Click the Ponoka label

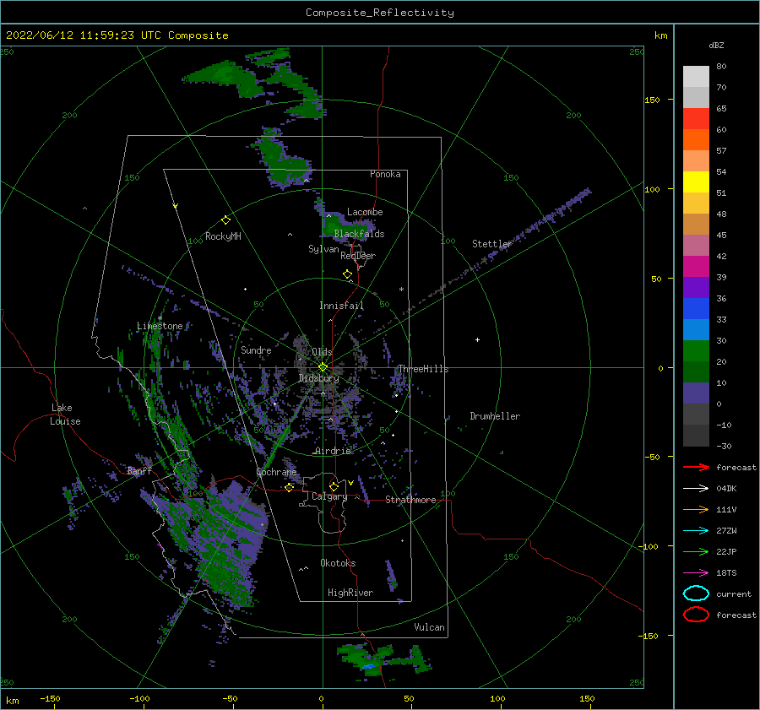pyautogui.click(x=385, y=174)
